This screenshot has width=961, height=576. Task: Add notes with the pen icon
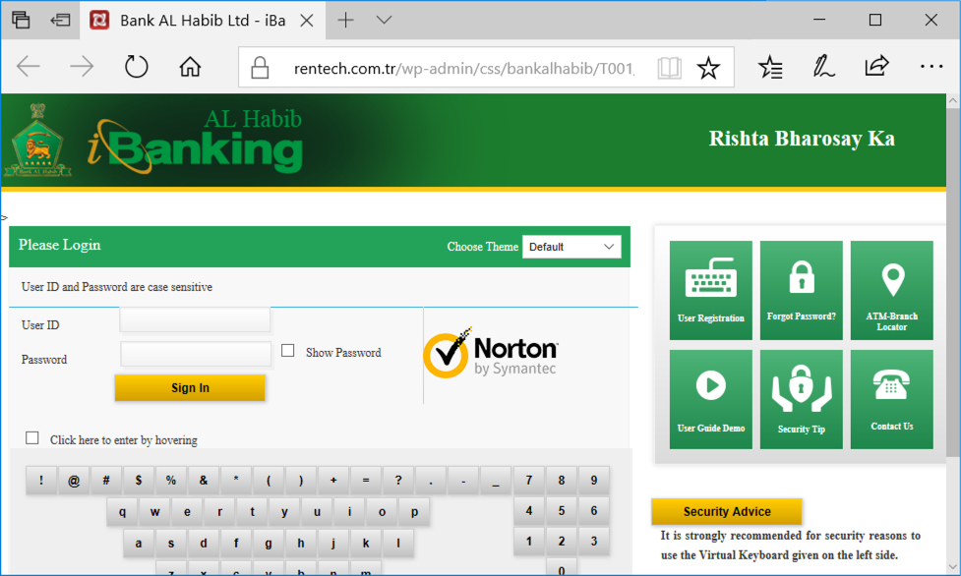(x=823, y=67)
